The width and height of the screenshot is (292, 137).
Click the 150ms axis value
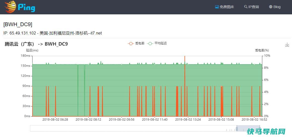click(x=25, y=66)
